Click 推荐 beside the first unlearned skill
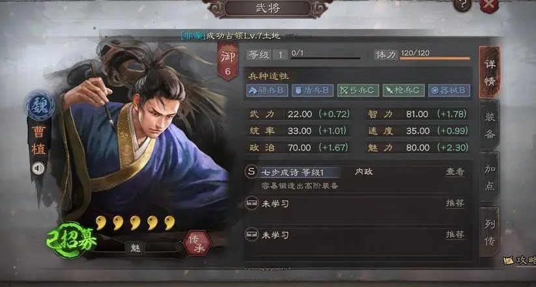The width and height of the screenshot is (536, 287). tap(455, 203)
